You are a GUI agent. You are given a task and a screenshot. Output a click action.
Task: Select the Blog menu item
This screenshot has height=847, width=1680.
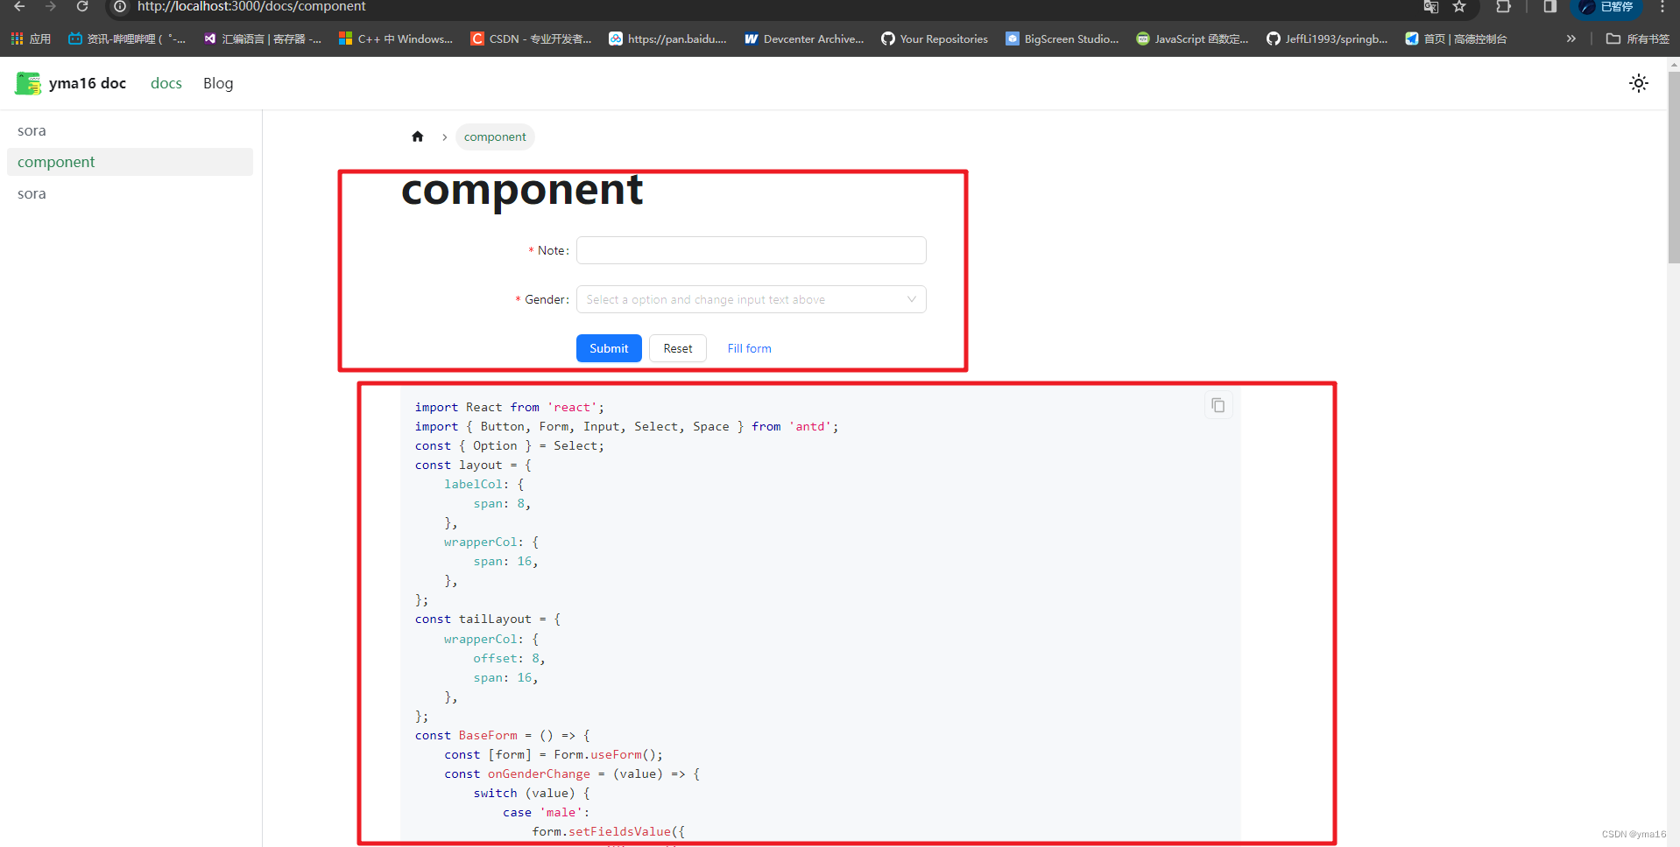(x=217, y=83)
